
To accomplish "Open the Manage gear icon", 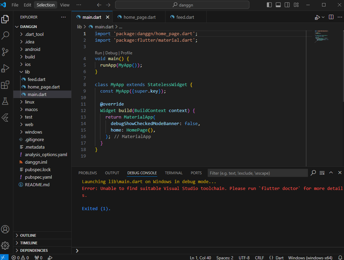I will point(5,246).
